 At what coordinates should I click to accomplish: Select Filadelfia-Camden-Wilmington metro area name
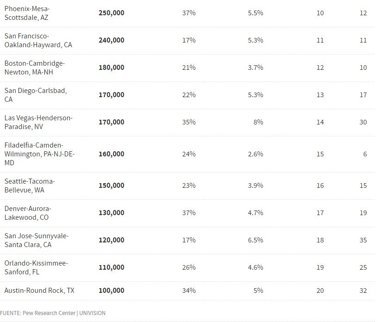[x=39, y=154]
